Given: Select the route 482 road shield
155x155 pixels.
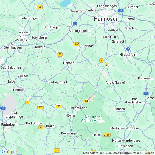Looking at the screenshot, I should click(39, 7).
